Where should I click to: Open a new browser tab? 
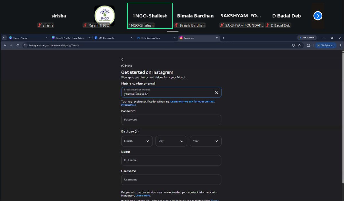click(x=224, y=38)
